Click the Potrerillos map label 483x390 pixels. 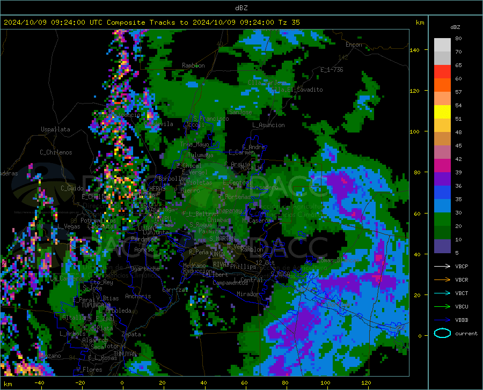coord(98,220)
